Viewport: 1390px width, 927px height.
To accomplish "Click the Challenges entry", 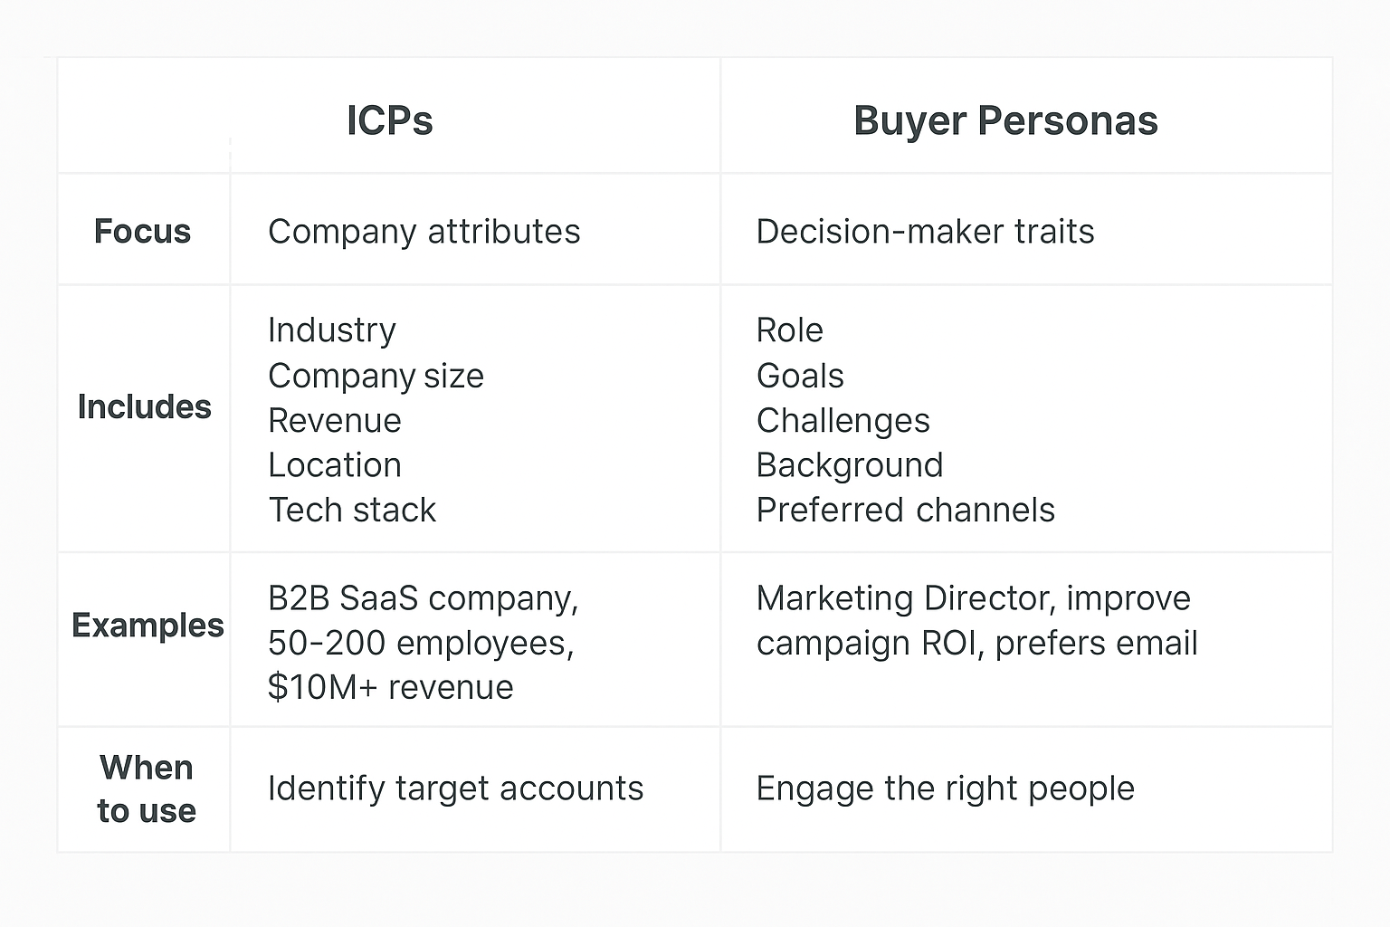I will [843, 421].
